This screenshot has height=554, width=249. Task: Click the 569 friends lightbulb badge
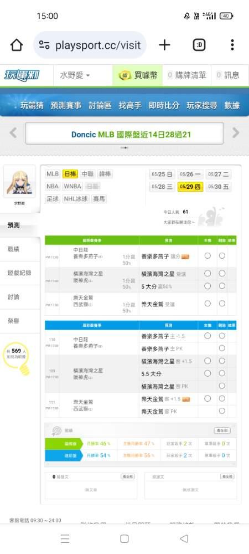pos(16,357)
